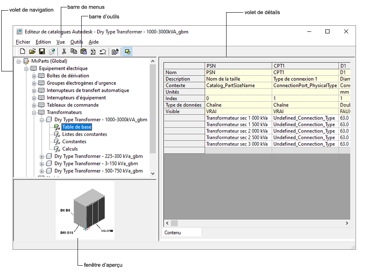
Task: Click the regenerate catalog document icon
Action: coord(115,52)
